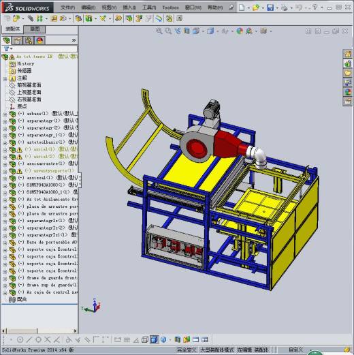Screen dimensions: 354x355
Task: Open SolidWorks Resources in task pane
Action: pos(348,54)
